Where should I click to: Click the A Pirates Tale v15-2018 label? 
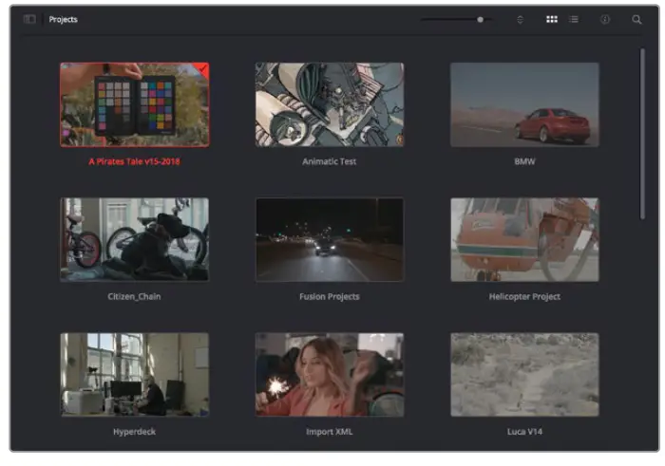(135, 161)
